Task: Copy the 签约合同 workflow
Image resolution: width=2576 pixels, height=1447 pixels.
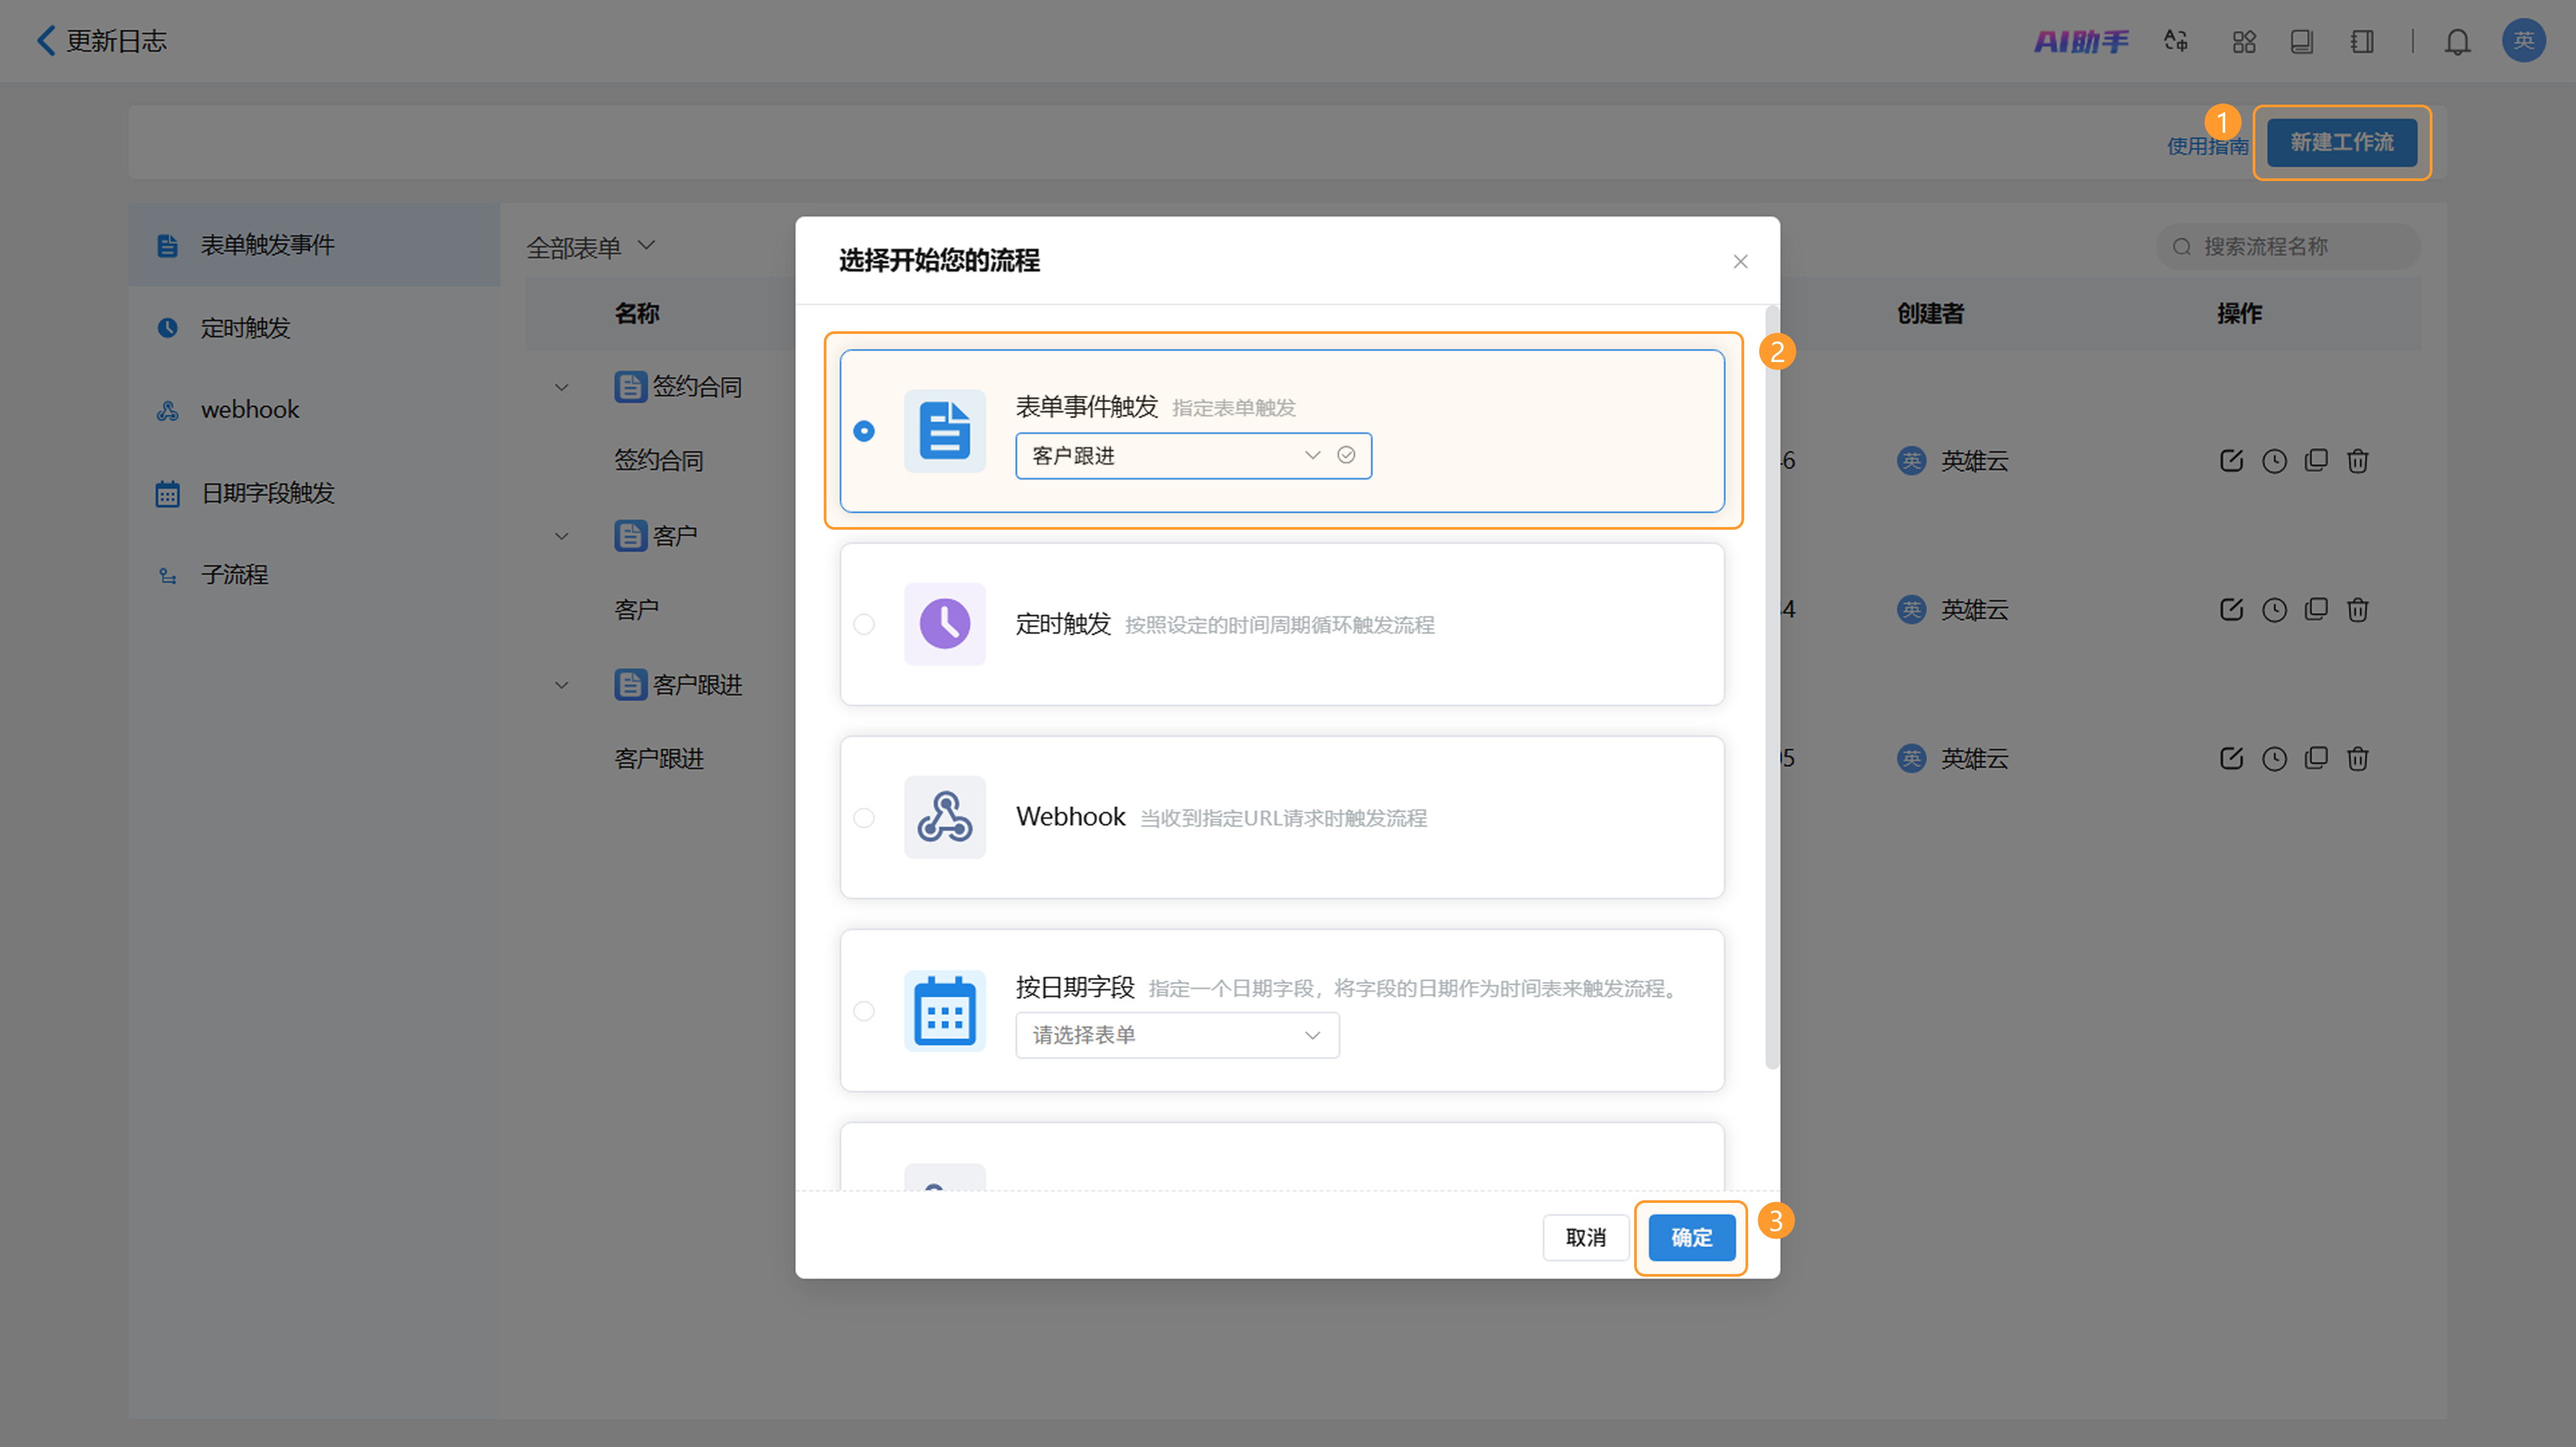Action: 2316,461
